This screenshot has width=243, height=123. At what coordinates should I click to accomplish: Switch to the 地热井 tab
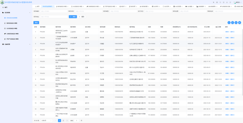coord(122,6)
